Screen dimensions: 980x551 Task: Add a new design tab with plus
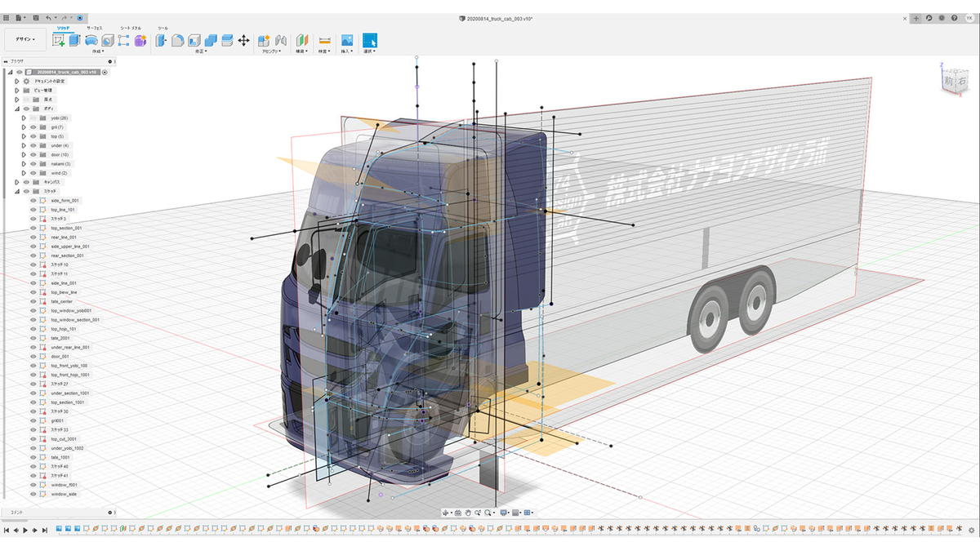pos(916,17)
